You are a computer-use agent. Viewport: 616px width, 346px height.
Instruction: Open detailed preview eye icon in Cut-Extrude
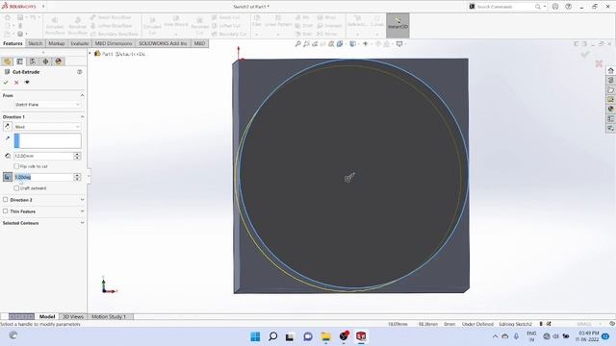(27, 83)
